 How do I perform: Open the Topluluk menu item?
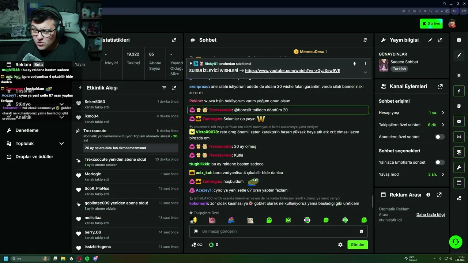[x=24, y=144]
